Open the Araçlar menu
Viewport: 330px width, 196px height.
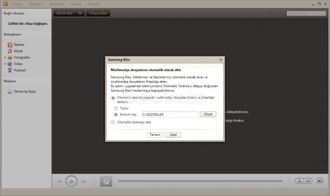tap(76, 4)
